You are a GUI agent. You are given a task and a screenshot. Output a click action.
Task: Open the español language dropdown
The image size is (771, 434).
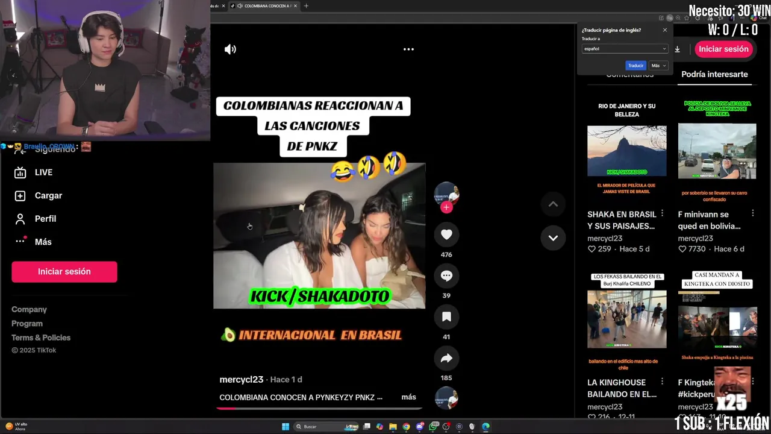625,49
